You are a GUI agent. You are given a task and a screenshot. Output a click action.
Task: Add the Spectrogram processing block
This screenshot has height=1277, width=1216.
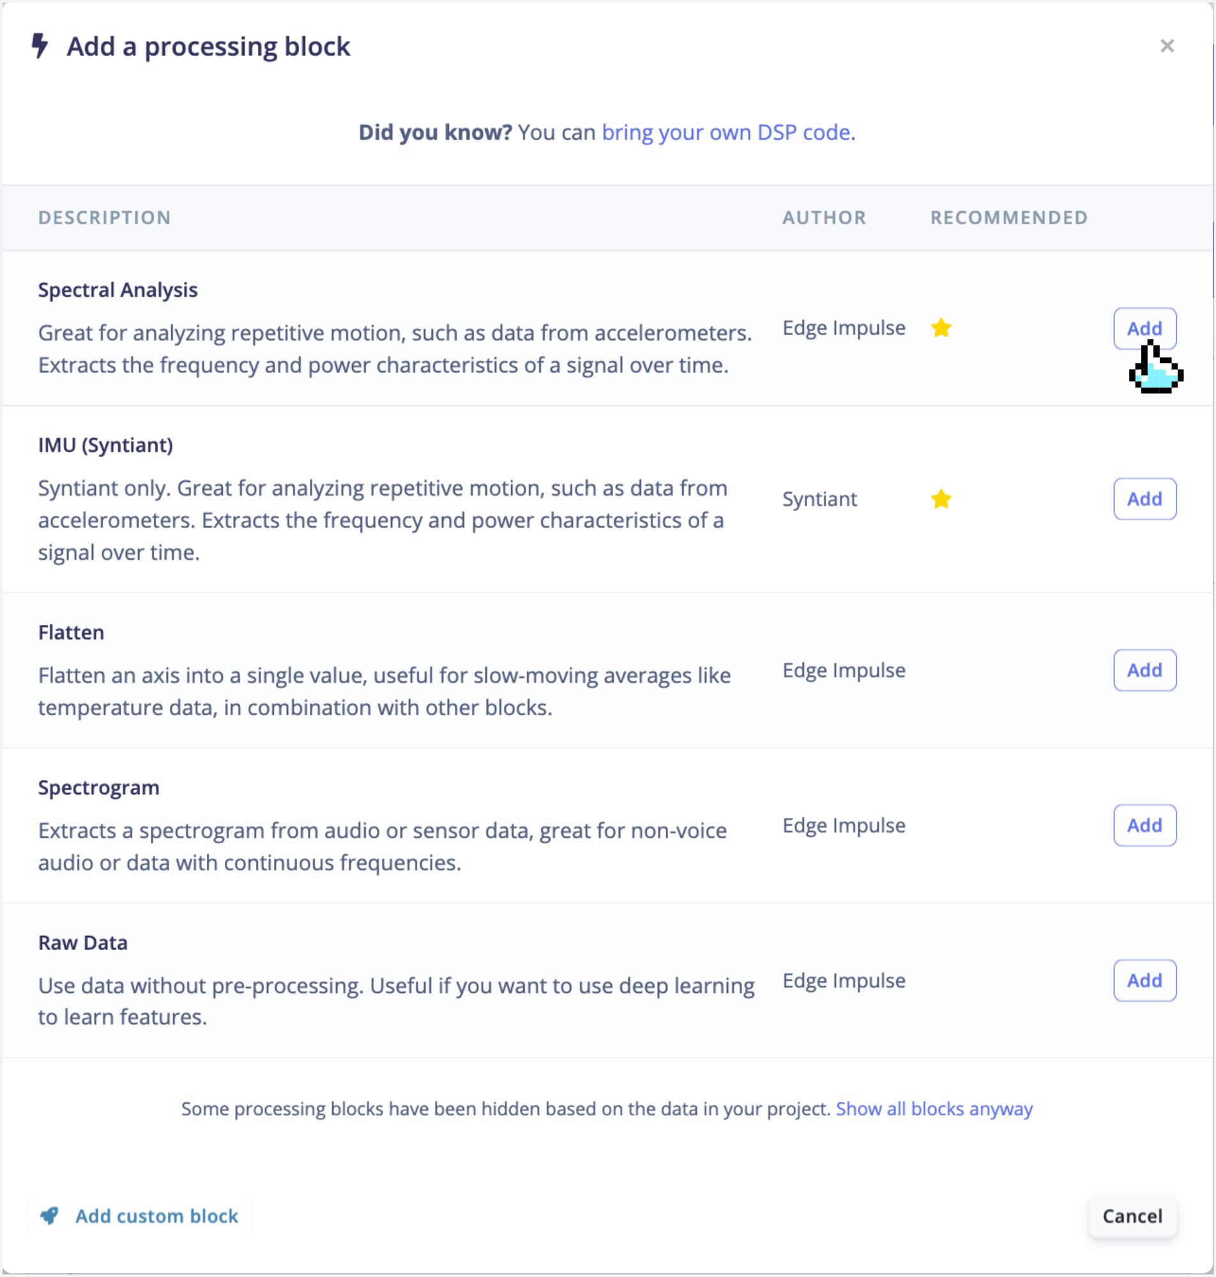(x=1144, y=826)
